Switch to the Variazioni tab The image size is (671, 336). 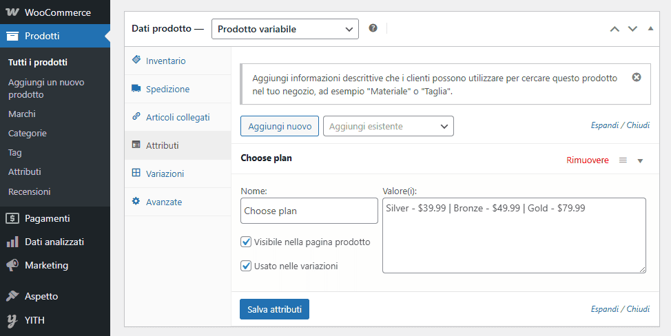tap(178, 174)
